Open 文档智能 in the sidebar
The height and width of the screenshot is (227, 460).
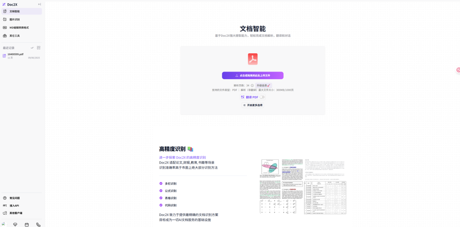point(22,11)
